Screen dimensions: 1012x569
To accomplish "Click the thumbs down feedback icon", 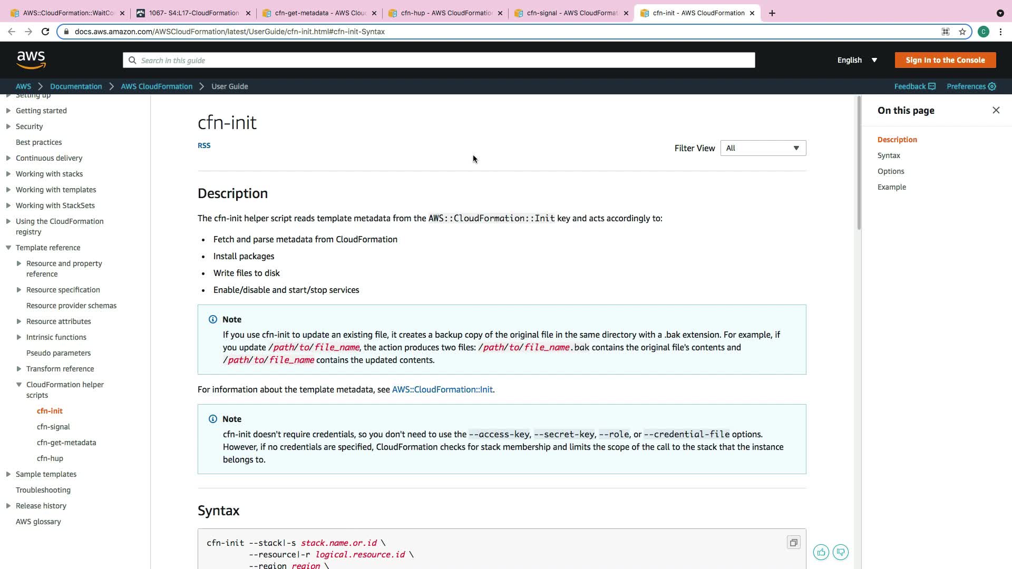I will click(x=841, y=552).
